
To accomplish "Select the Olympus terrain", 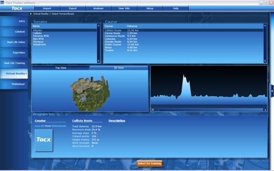I will click(x=38, y=41).
